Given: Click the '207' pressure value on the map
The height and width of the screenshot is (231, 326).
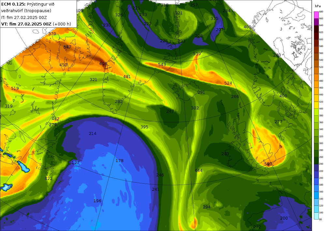Looking at the screenshot, I should (x=220, y=30).
